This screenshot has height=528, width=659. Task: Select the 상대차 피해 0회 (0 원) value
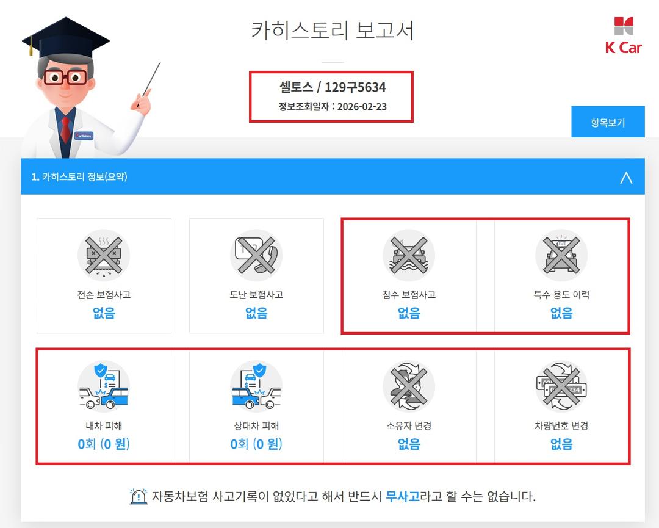pos(256,444)
